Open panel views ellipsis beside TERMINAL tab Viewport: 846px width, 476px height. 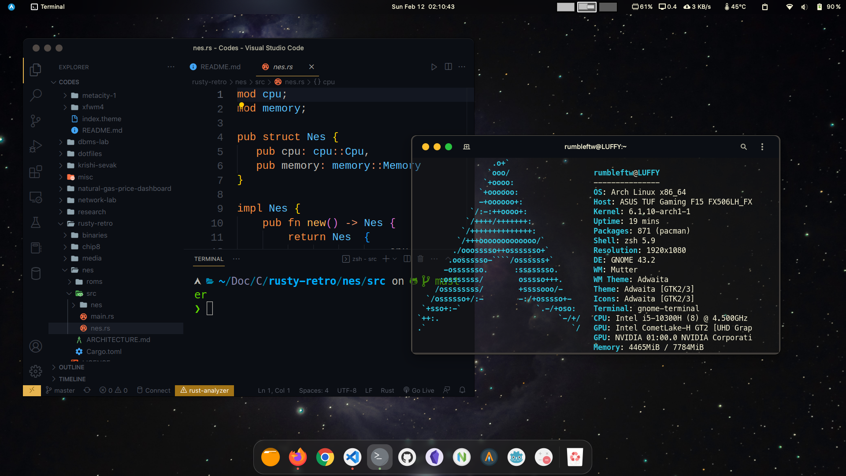[236, 259]
